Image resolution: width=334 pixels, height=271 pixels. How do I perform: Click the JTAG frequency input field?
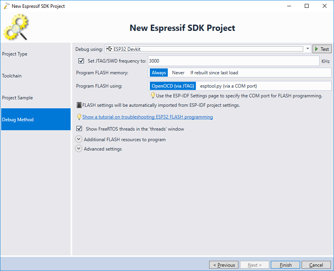pos(233,61)
